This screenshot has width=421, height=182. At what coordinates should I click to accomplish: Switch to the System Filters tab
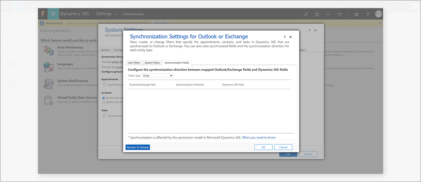(x=152, y=63)
